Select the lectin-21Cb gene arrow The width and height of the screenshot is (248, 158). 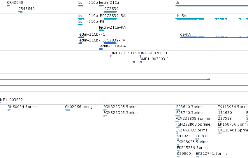coord(80,6)
